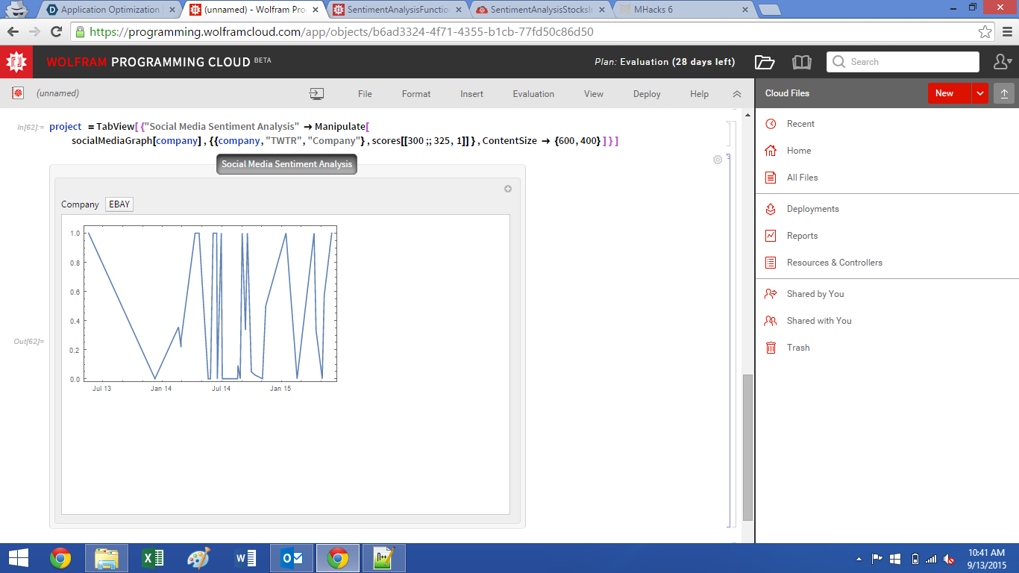Bookmark this page with star icon

click(985, 32)
